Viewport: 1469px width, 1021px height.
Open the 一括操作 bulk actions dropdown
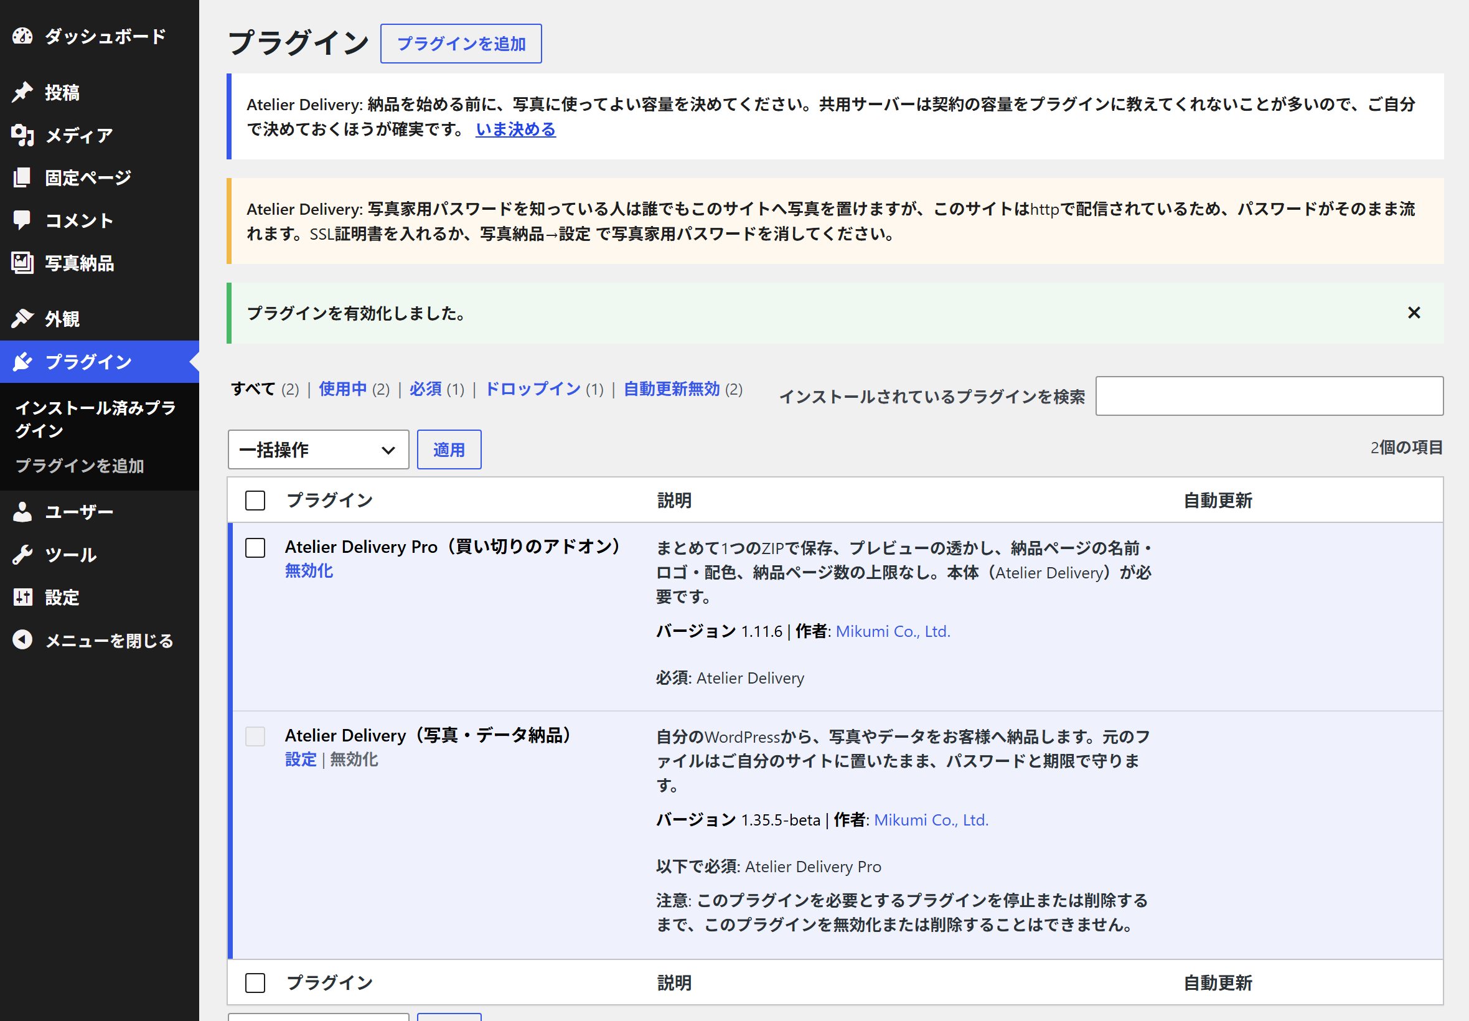[319, 449]
